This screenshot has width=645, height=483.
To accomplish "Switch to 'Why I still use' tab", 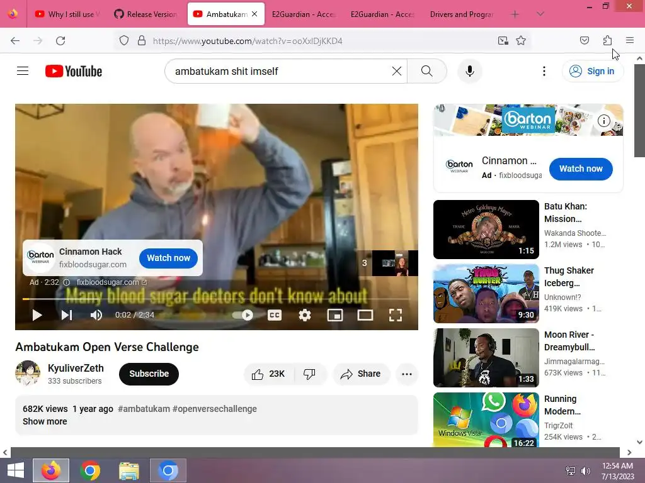I will pos(68,14).
